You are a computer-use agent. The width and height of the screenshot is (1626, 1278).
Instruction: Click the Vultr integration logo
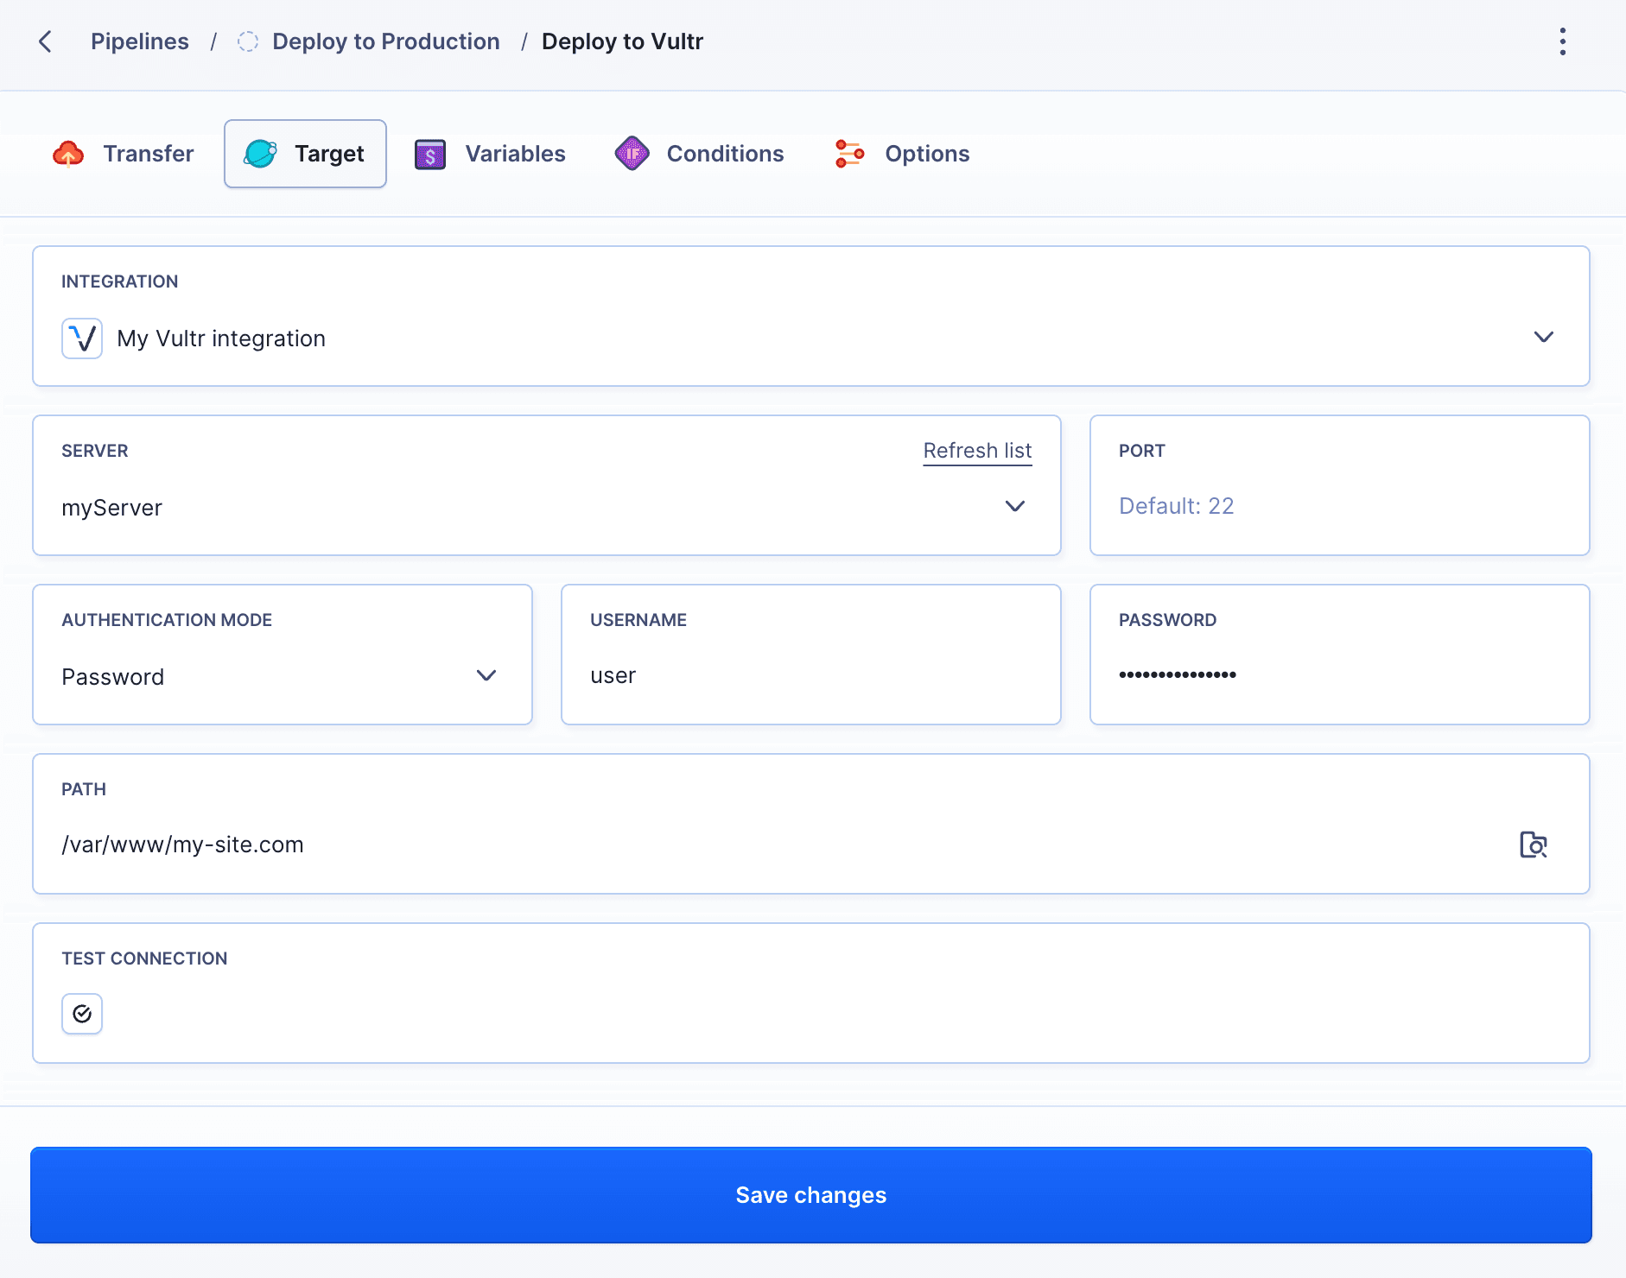point(81,338)
